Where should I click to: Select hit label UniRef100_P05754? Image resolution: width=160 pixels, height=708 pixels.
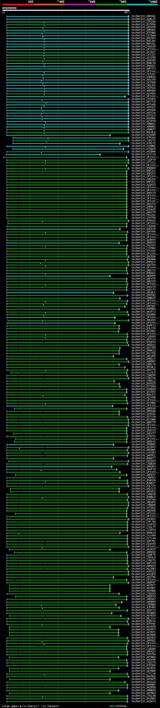click(x=143, y=655)
